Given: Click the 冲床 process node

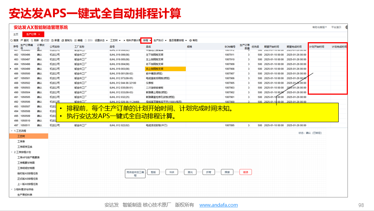Looking at the screenshot, I should click(x=172, y=172).
